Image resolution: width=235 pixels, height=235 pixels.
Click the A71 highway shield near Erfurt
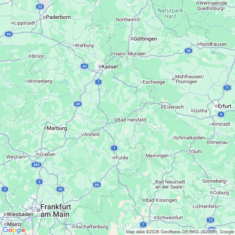pyautogui.click(x=227, y=88)
